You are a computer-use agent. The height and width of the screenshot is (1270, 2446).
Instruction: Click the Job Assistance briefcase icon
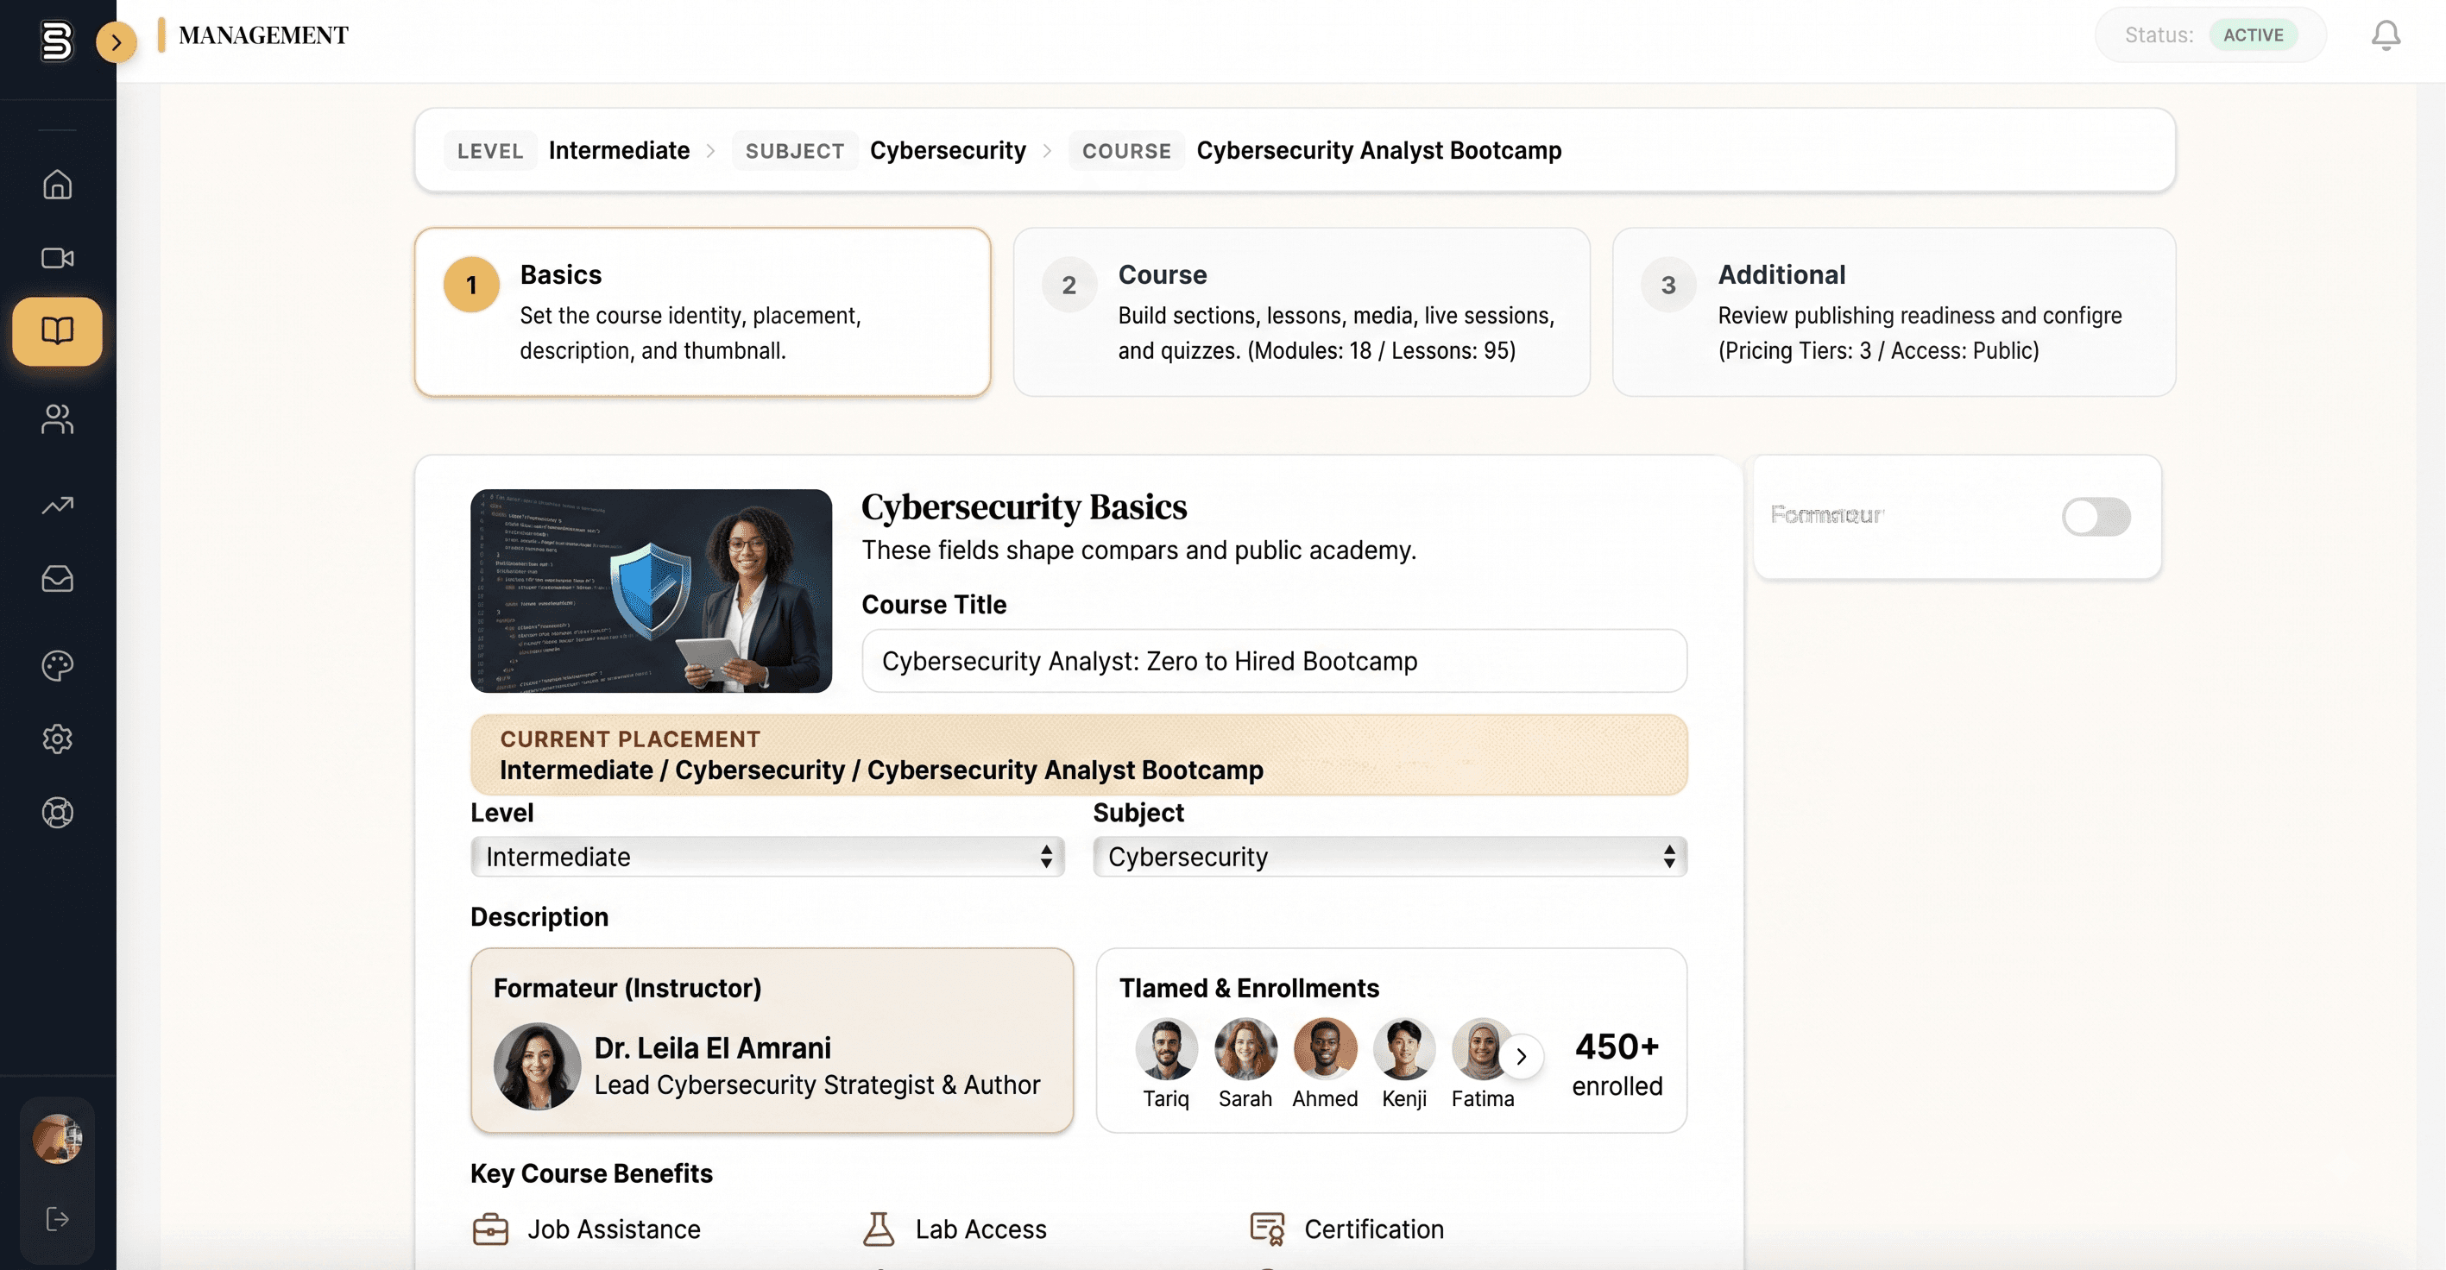tap(490, 1229)
